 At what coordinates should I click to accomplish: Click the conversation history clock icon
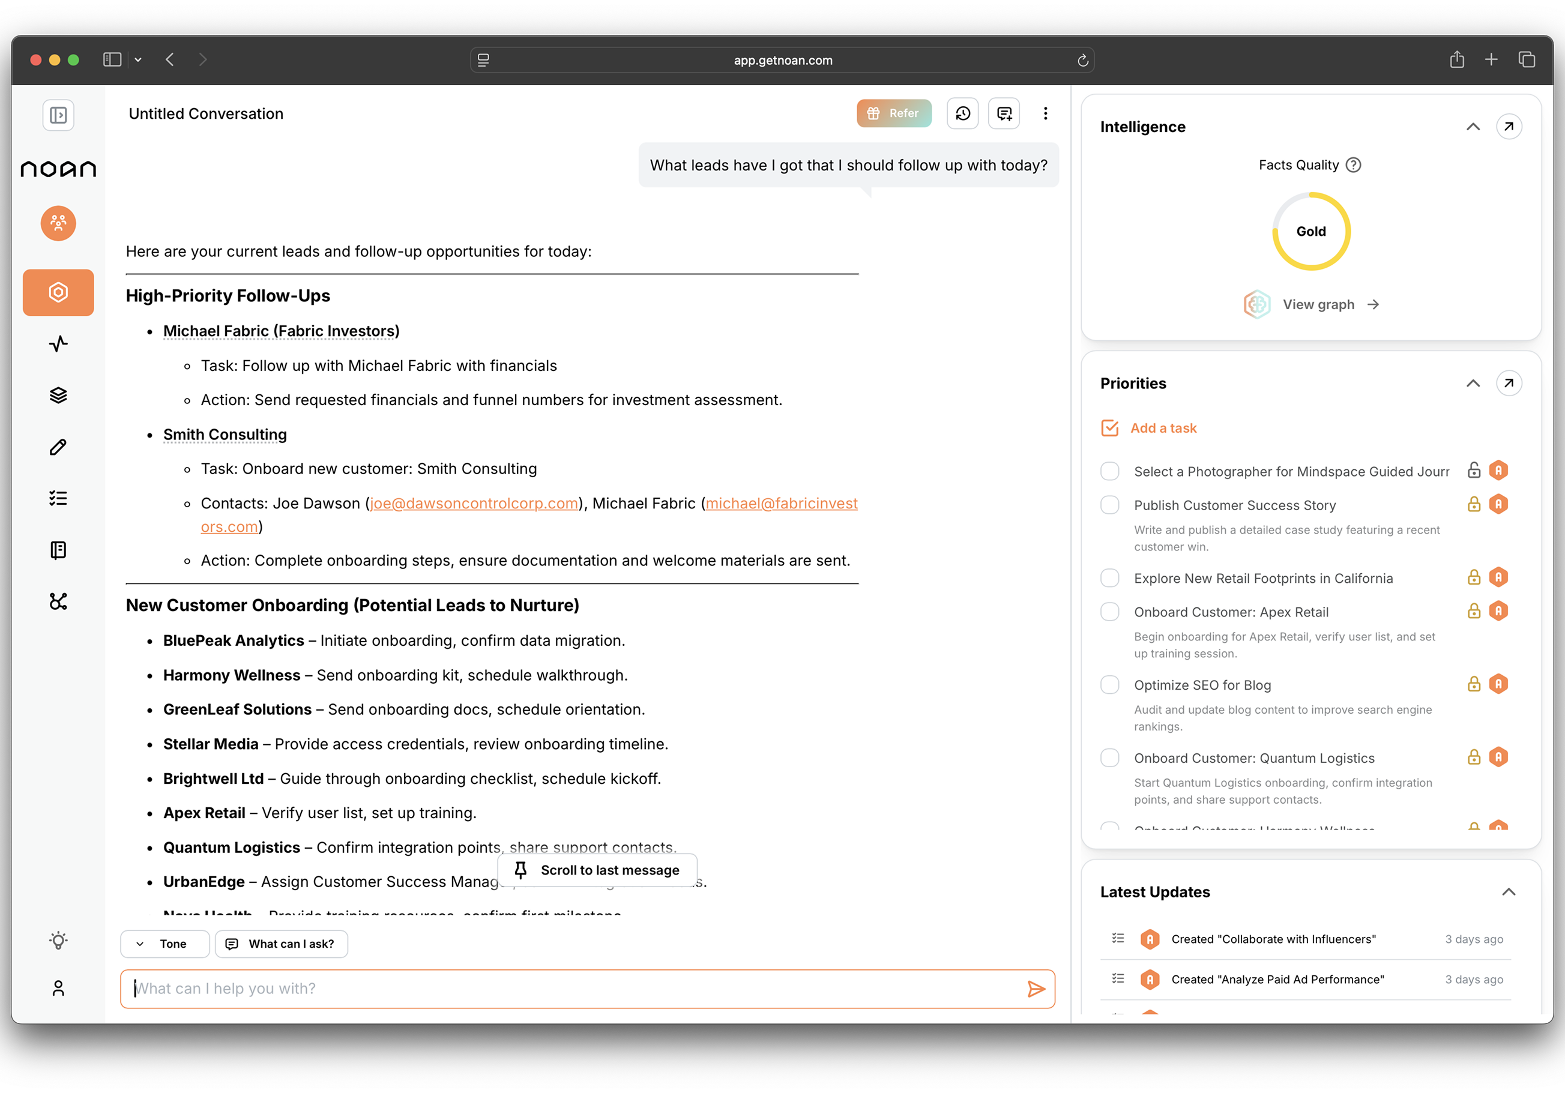tap(962, 113)
